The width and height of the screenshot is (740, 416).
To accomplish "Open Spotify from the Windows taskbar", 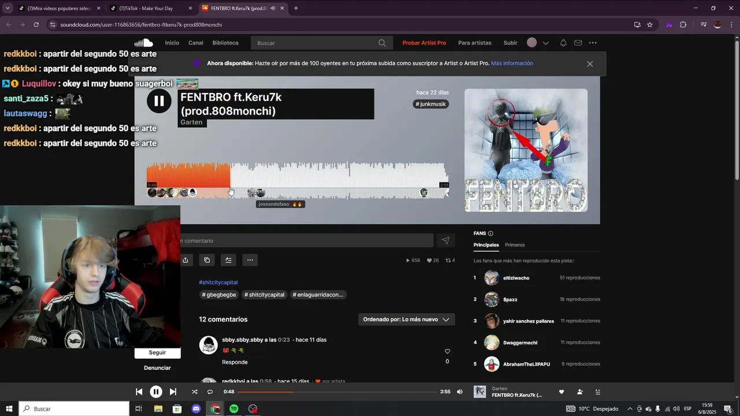I will (234, 408).
